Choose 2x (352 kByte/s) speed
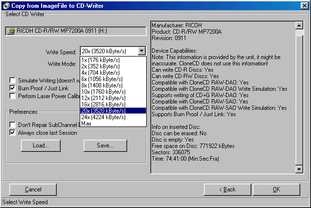311x208 pixels. pos(113,66)
